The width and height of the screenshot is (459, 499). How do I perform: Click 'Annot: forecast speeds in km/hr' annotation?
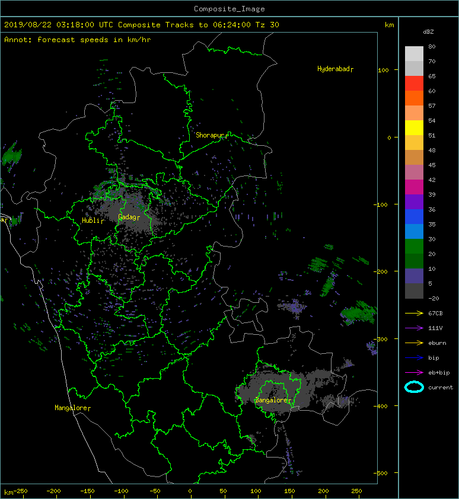click(78, 40)
